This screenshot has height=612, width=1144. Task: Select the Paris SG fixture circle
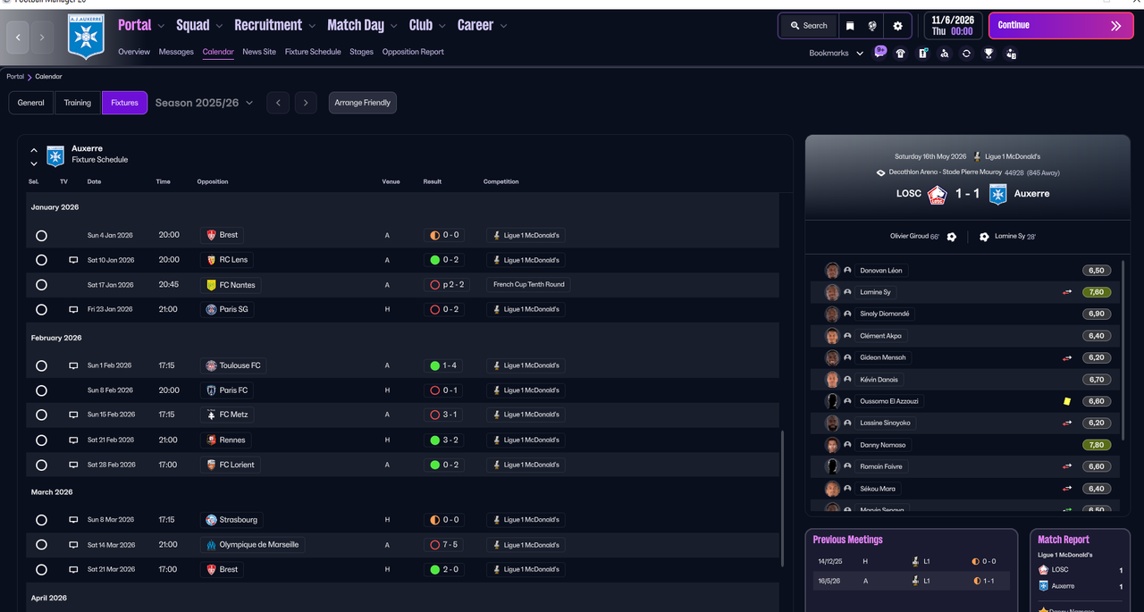click(x=41, y=310)
